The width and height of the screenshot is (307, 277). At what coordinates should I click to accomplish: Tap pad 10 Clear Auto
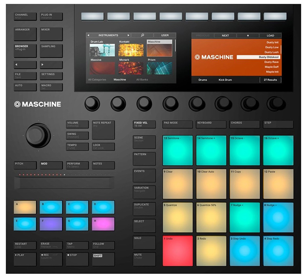tap(211, 184)
